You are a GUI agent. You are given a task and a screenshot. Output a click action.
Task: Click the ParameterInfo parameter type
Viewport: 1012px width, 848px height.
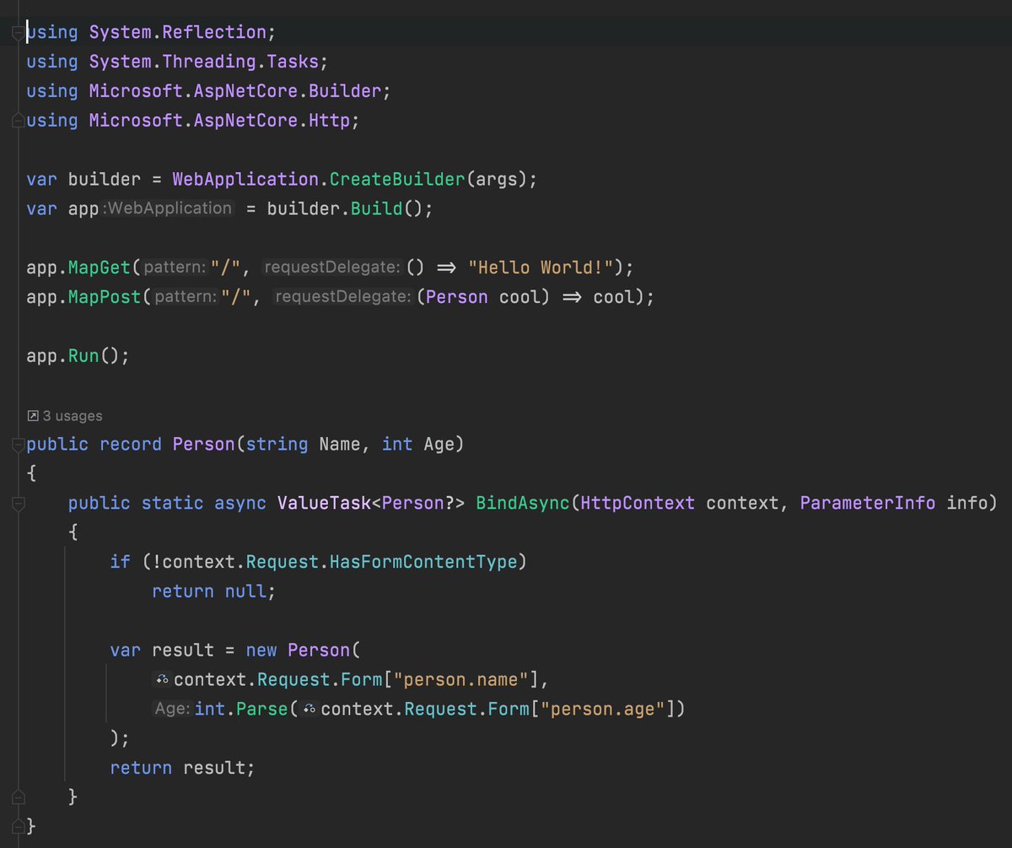868,504
